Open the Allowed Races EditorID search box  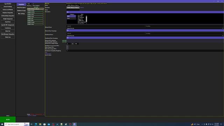pyautogui.click(x=106, y=26)
